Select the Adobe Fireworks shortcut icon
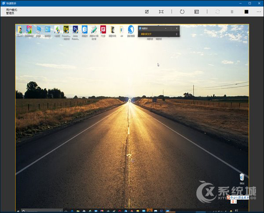 66,30
